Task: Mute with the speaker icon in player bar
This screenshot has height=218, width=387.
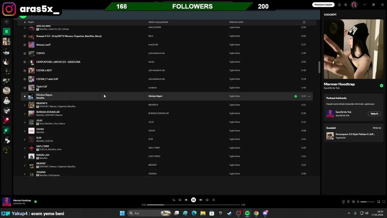Action: click(x=358, y=202)
